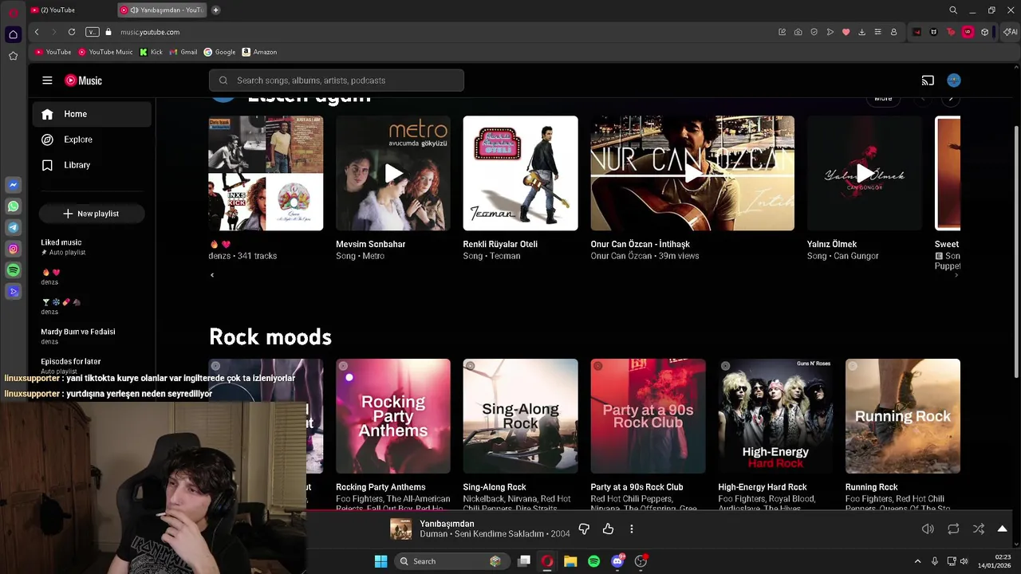Open the YouTube Music bookmark
This screenshot has height=574, width=1021.
click(105, 52)
